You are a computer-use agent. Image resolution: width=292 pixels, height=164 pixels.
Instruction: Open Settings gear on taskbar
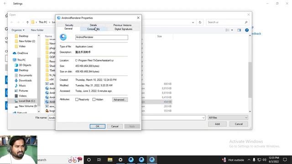[x=120, y=160]
